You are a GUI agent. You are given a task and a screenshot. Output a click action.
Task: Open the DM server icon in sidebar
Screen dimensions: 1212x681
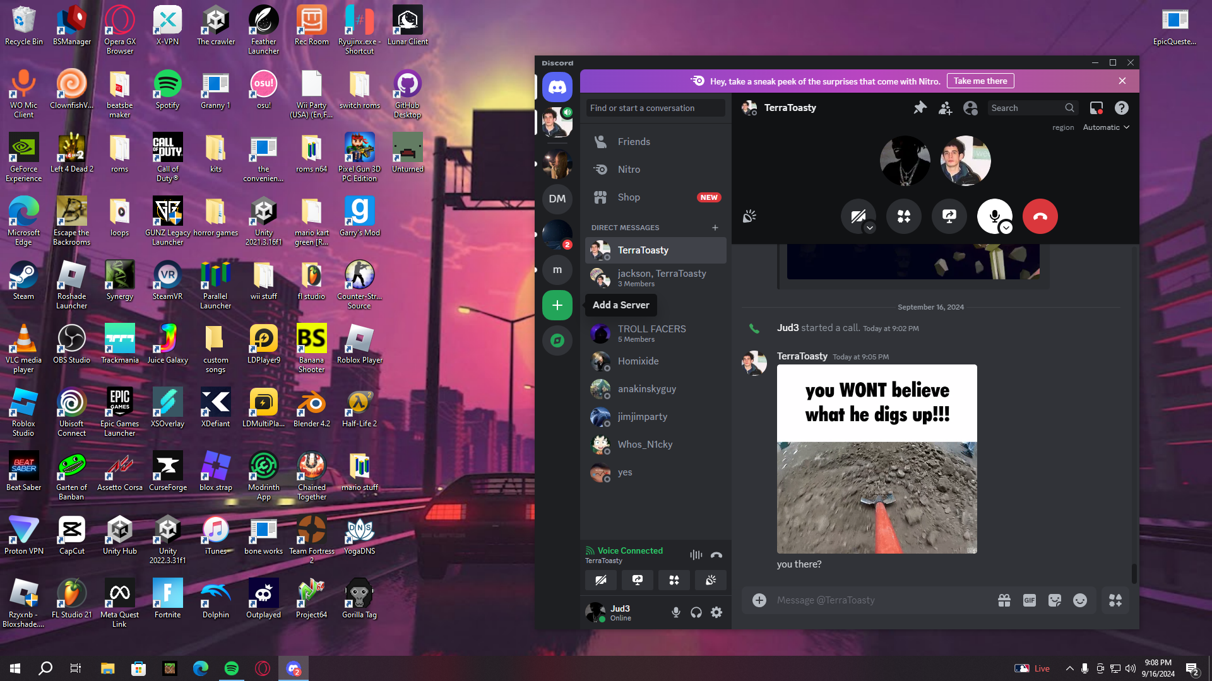pyautogui.click(x=557, y=199)
